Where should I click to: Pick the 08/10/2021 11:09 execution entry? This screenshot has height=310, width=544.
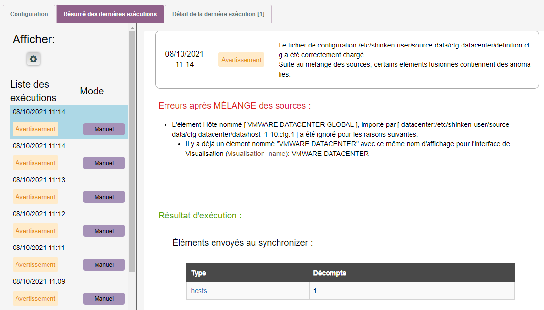click(x=39, y=281)
